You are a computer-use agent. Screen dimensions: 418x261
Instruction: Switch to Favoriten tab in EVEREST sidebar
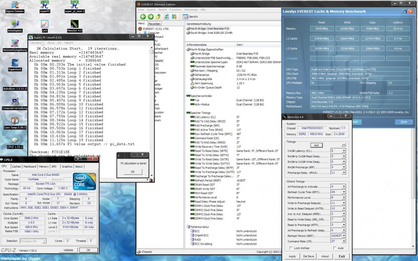pos(154,24)
